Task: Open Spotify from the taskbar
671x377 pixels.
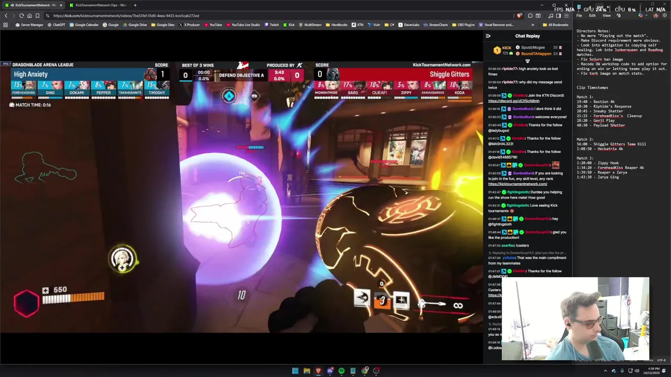Action: pos(341,371)
